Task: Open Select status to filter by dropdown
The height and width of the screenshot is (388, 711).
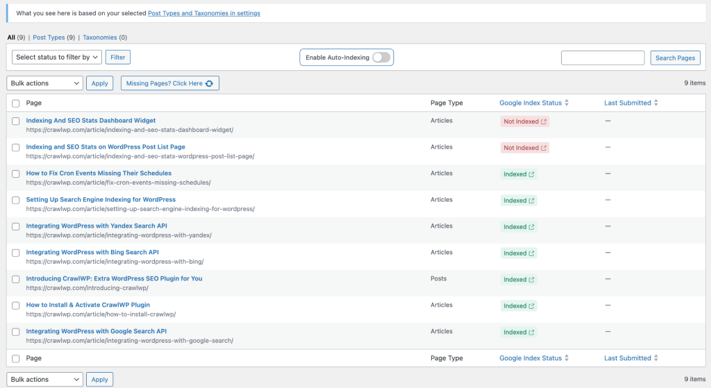Action: (x=57, y=57)
